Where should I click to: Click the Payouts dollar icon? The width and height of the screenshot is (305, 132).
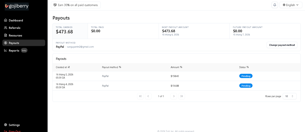6,43
